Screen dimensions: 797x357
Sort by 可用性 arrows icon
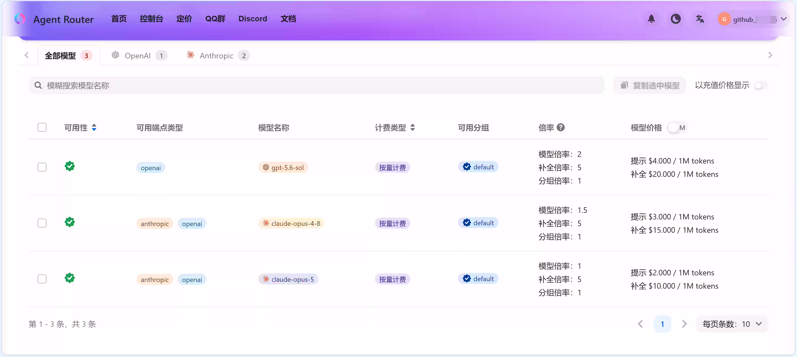coord(94,128)
